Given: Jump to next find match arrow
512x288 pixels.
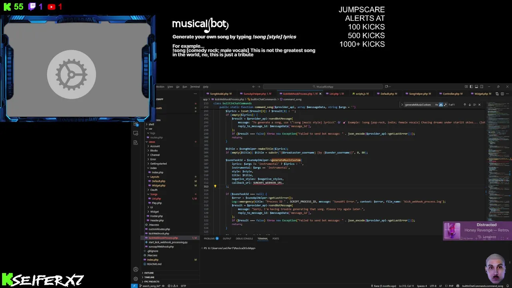Looking at the screenshot, I should [470, 105].
